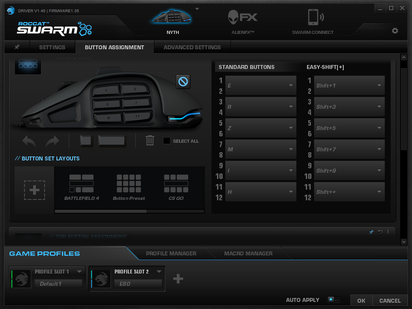The height and width of the screenshot is (309, 412).
Task: Select the wide double-size button shape
Action: (112, 141)
